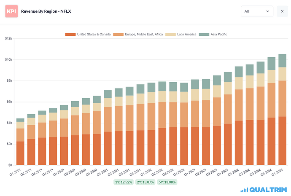The width and height of the screenshot is (291, 196).
Task: Toggle Europe, Middle East, Africa legend series
Action: pos(138,34)
